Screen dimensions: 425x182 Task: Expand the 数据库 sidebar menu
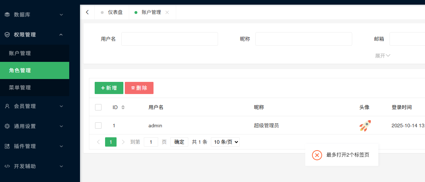34,15
